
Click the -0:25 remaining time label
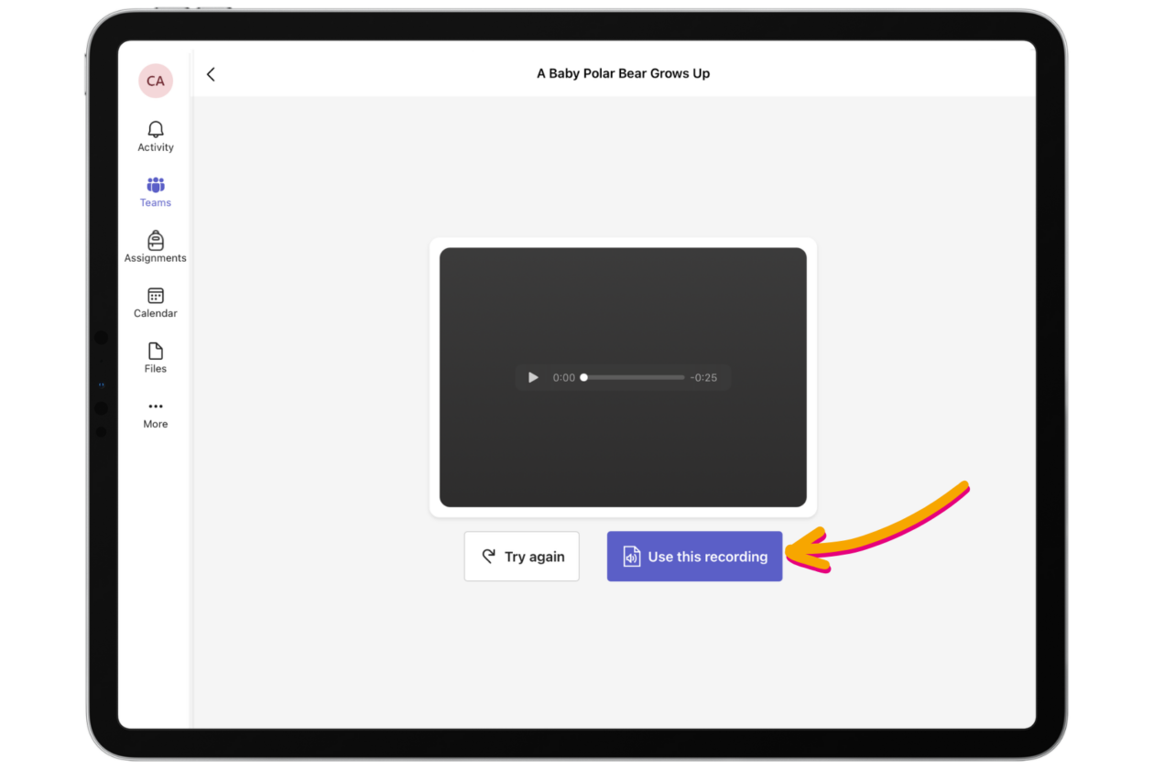[703, 377]
